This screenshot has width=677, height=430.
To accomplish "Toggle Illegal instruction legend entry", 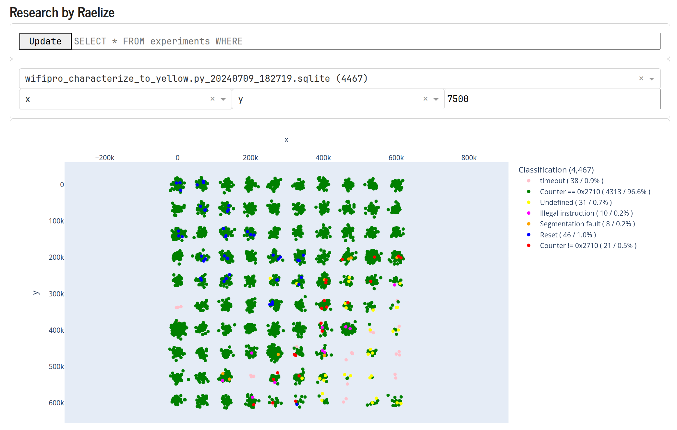I will click(x=586, y=213).
